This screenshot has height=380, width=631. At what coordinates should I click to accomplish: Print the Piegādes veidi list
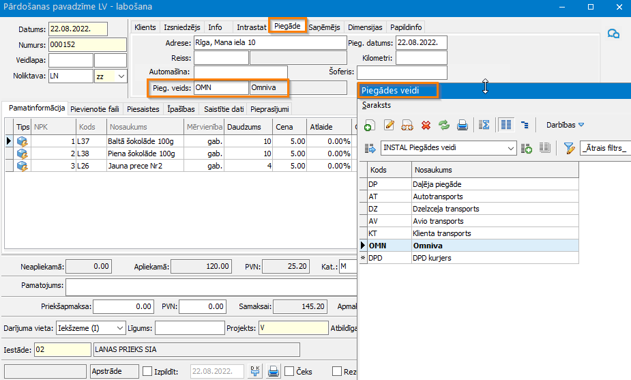[463, 126]
